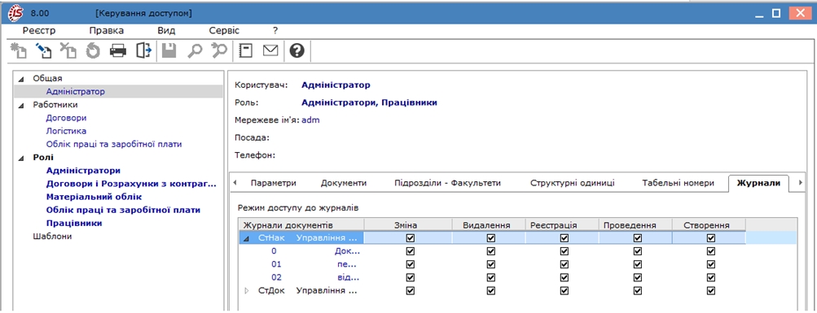Select Логістика in the tree

[x=66, y=131]
